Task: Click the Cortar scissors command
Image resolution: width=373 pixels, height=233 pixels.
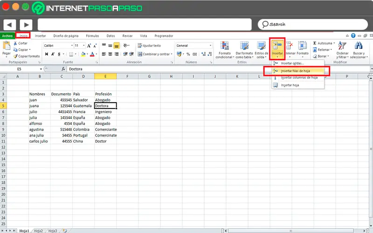Action: coord(21,43)
